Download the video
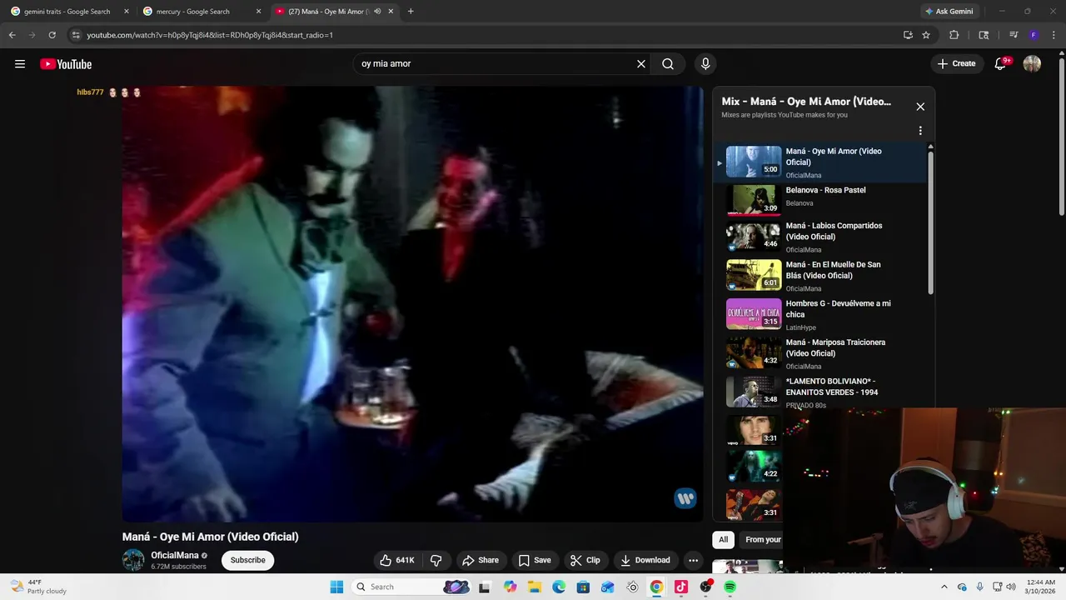This screenshot has width=1066, height=600. pos(645,560)
